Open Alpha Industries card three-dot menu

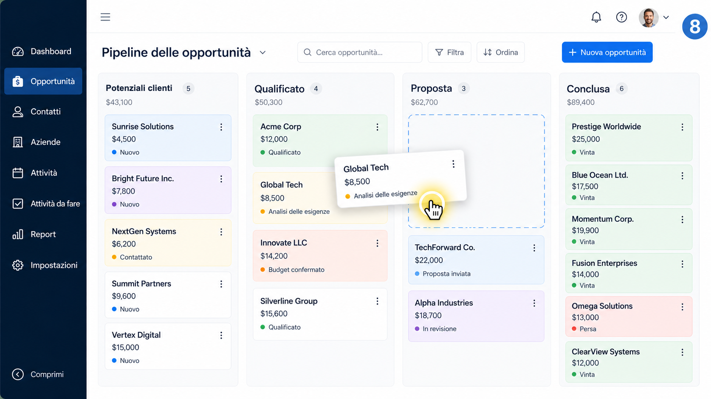(x=534, y=303)
